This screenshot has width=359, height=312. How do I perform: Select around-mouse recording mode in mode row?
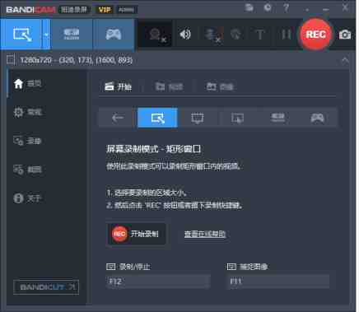coord(237,118)
